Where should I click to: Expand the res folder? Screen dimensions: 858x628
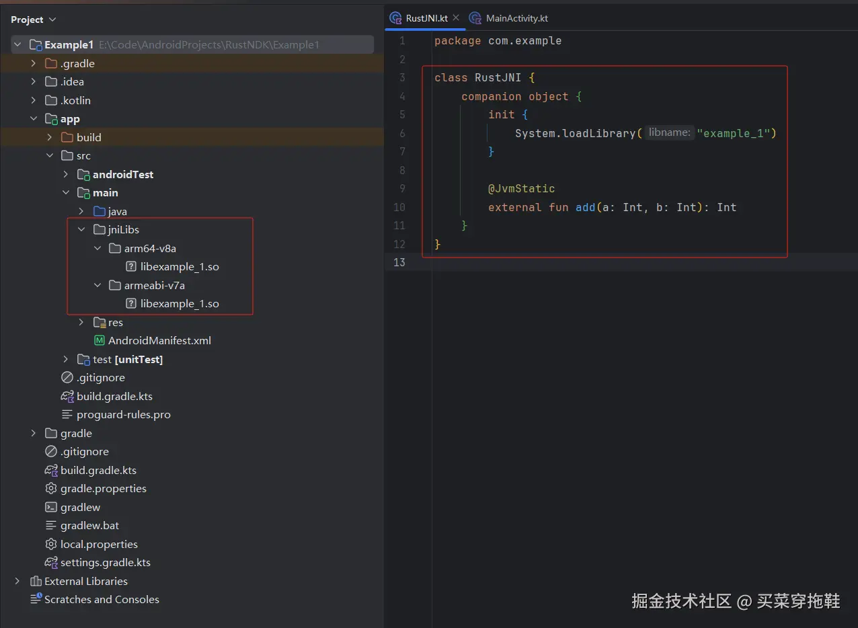(x=82, y=322)
